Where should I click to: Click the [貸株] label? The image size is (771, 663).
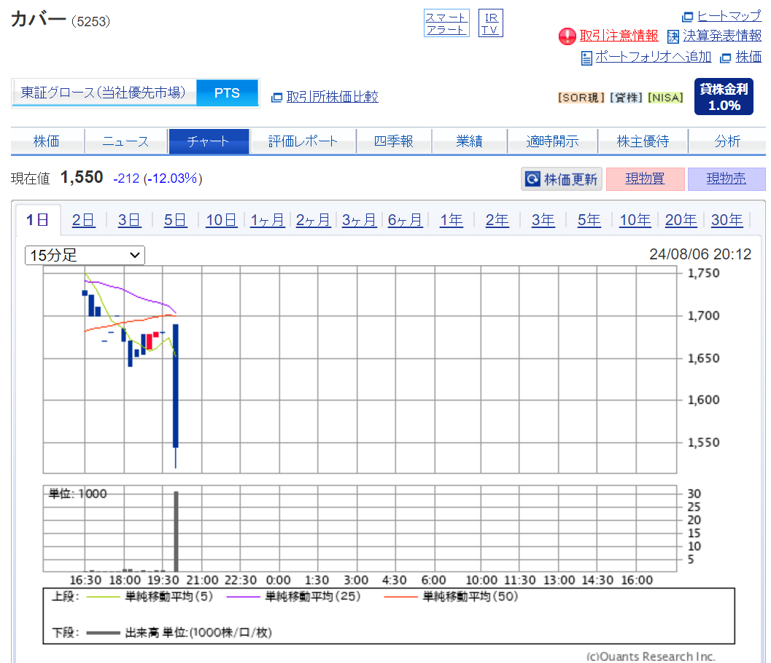pos(626,98)
